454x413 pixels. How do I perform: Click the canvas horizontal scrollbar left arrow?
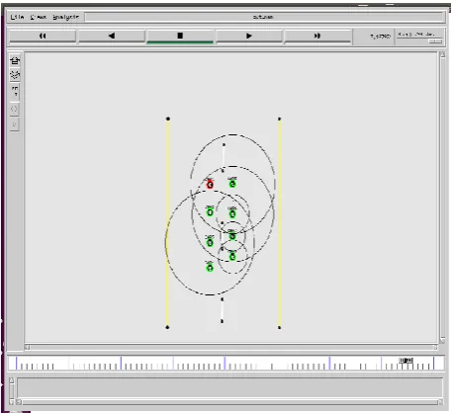click(x=27, y=347)
